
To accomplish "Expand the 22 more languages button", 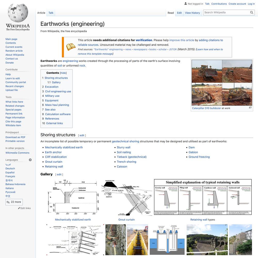I will 14,202.
